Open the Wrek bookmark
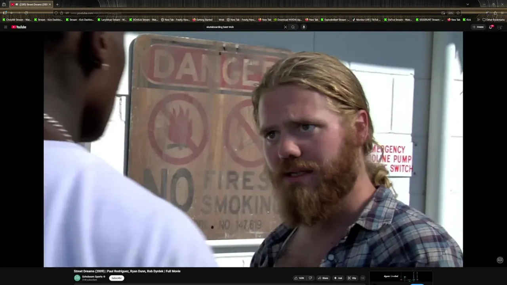 [221, 19]
